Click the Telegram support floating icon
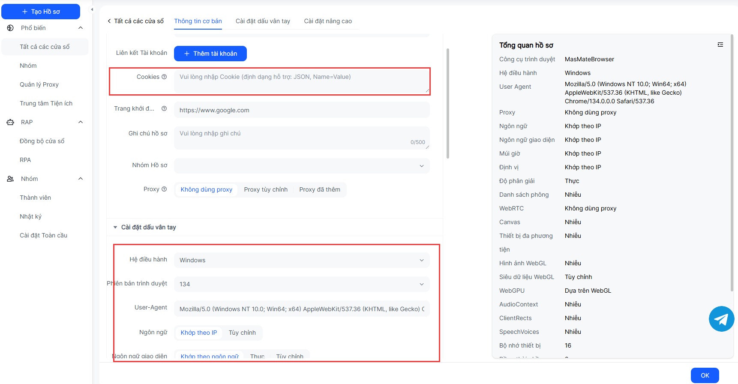738x384 pixels. pyautogui.click(x=721, y=319)
